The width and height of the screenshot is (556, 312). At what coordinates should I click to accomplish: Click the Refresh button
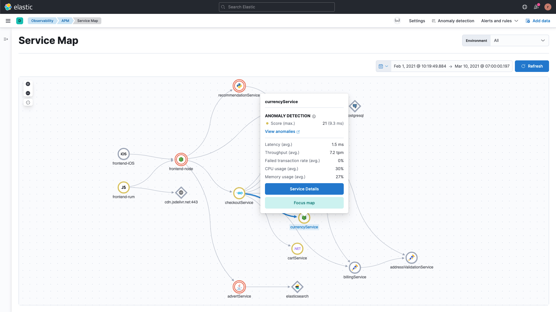[532, 66]
